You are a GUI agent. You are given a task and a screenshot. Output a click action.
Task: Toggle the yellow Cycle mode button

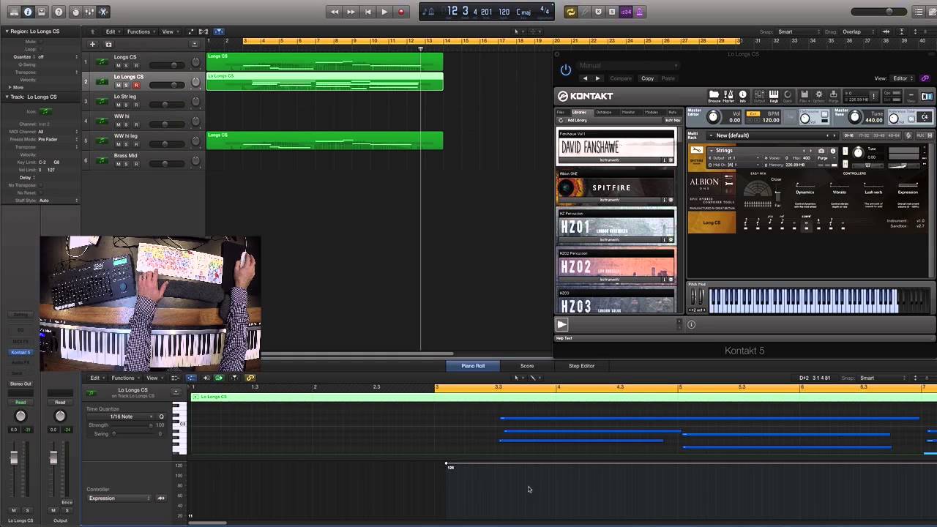571,12
